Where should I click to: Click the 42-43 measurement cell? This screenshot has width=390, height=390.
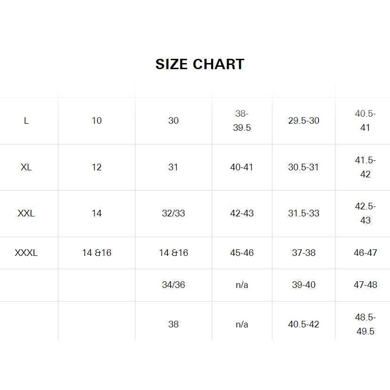242,213
